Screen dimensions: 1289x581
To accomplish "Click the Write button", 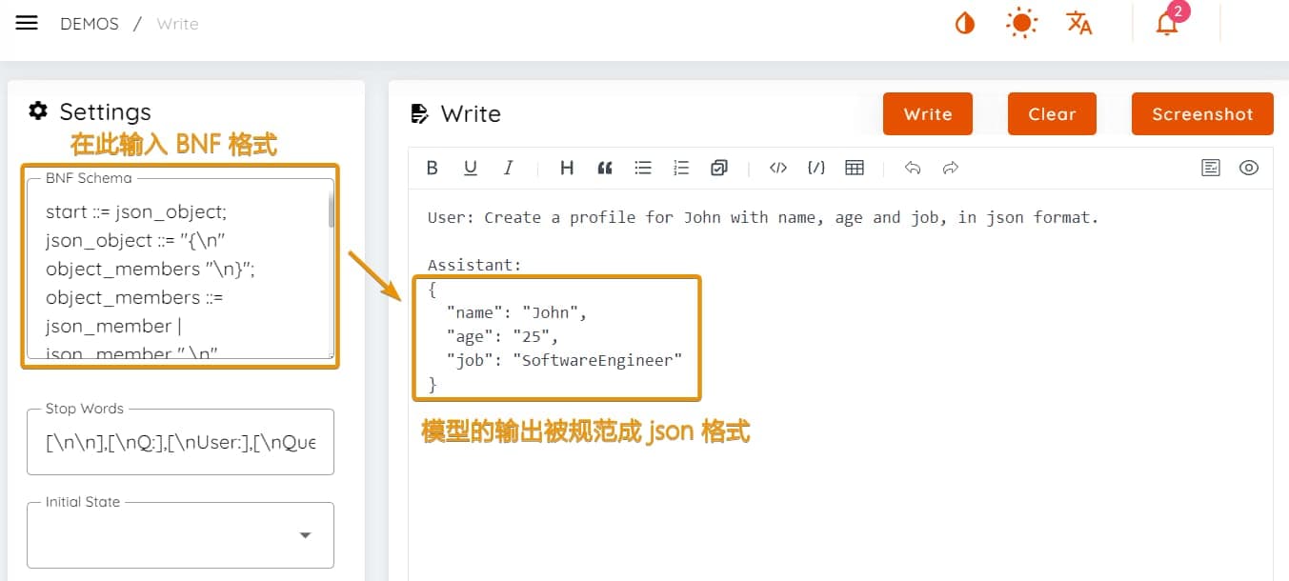I will (x=927, y=114).
